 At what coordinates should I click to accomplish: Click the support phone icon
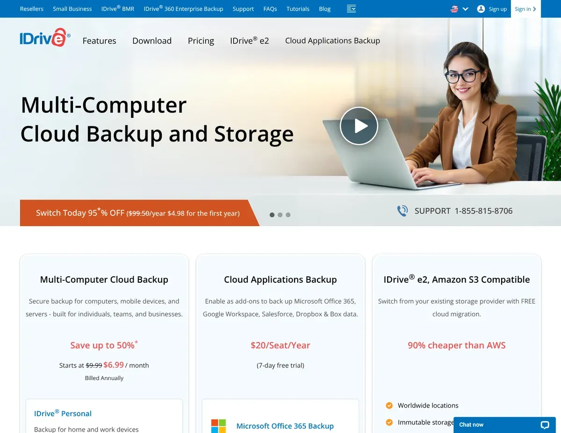[402, 211]
